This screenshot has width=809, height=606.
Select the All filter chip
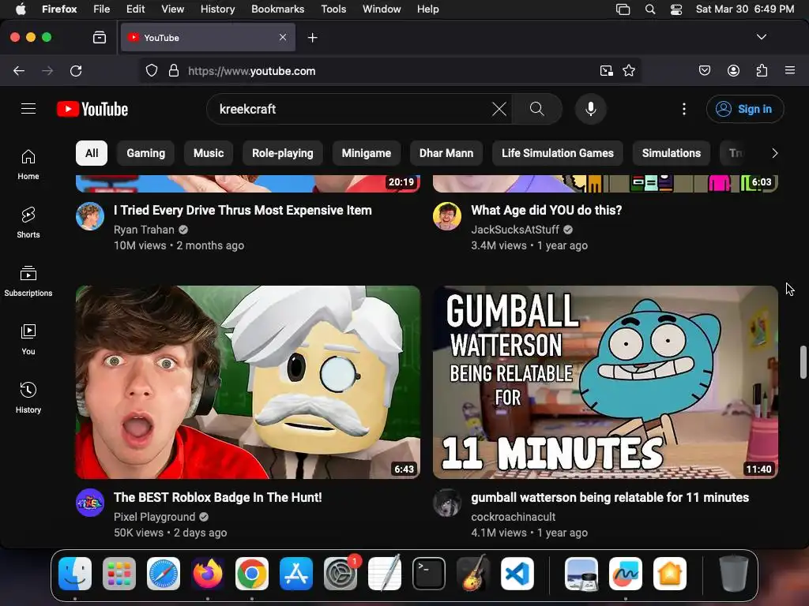[x=92, y=153]
